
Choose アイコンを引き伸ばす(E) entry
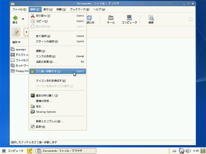[58, 81]
